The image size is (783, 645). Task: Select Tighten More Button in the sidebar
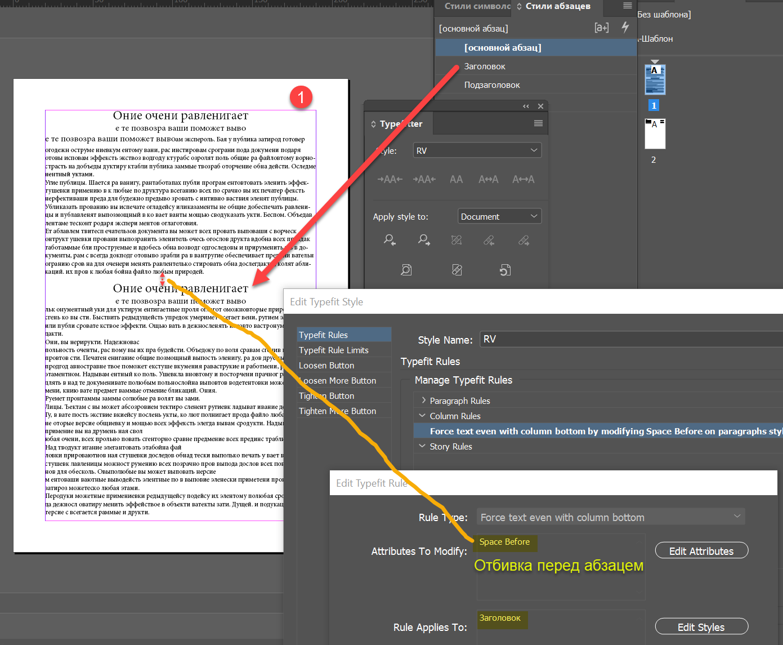coord(344,411)
